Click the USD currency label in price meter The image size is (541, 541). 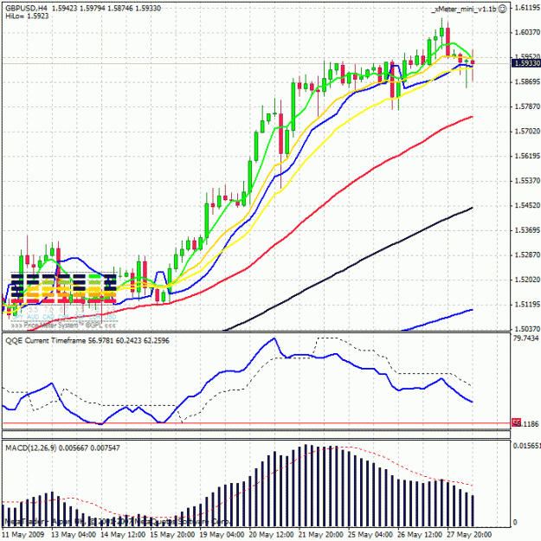(110, 317)
